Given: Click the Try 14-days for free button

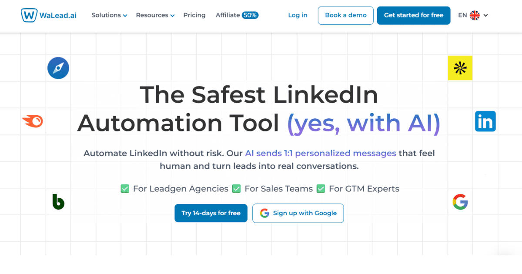Looking at the screenshot, I should click(x=211, y=213).
